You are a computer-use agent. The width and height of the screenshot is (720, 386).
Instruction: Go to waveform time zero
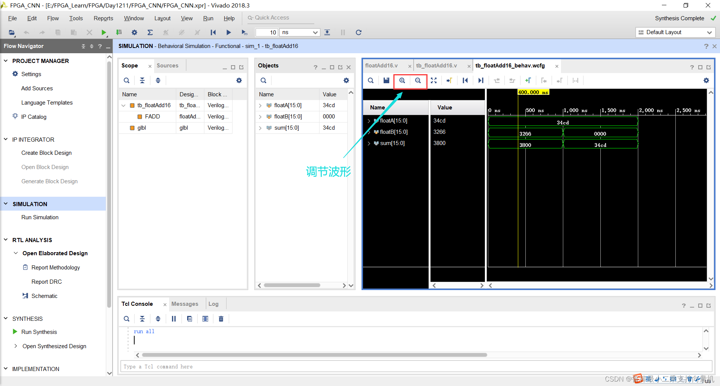pos(465,81)
